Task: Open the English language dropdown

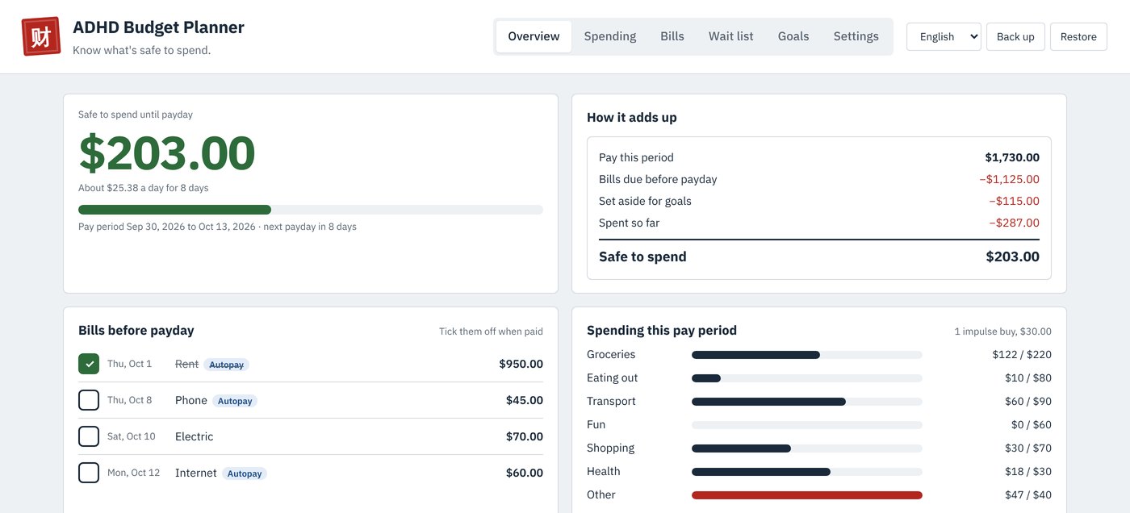Action: tap(944, 36)
